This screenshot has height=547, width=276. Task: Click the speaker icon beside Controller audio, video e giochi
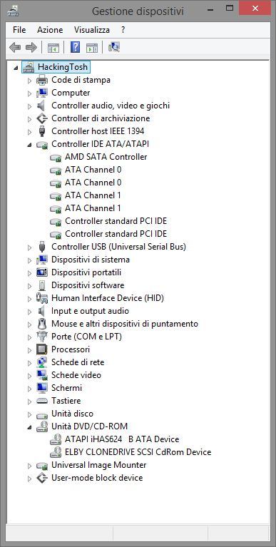[41, 106]
